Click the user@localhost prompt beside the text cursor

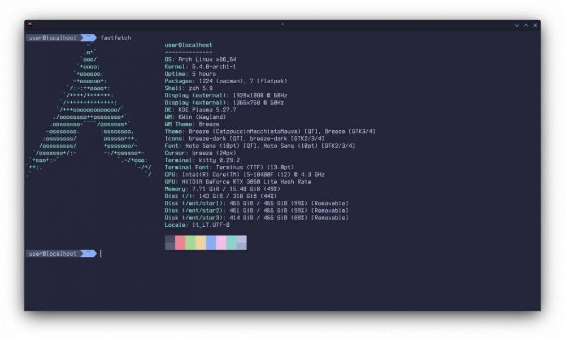pyautogui.click(x=53, y=253)
